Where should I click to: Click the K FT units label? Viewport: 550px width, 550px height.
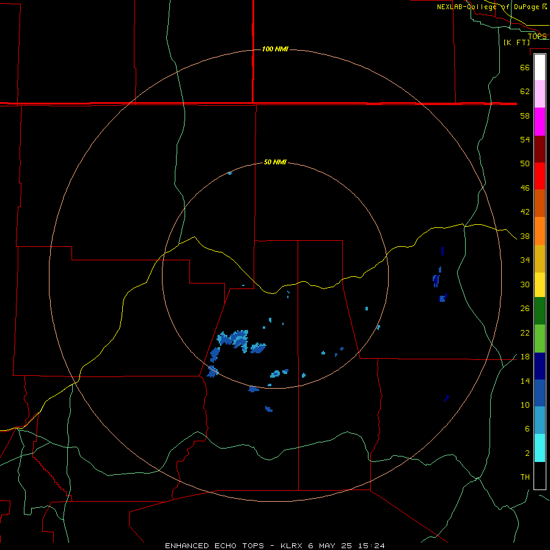[516, 42]
